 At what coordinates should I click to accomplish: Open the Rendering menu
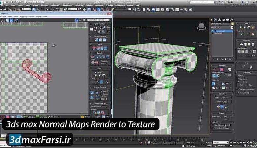(x=79, y=5)
